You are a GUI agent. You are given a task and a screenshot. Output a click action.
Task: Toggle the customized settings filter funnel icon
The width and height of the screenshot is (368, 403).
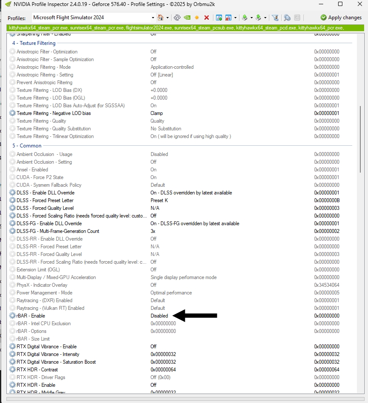275,18
